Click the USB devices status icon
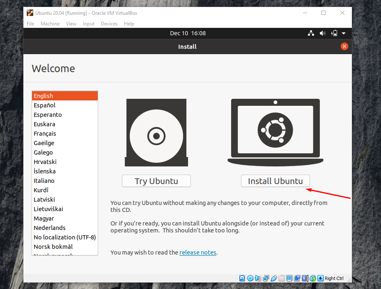Image resolution: width=381 pixels, height=289 pixels. (274, 278)
